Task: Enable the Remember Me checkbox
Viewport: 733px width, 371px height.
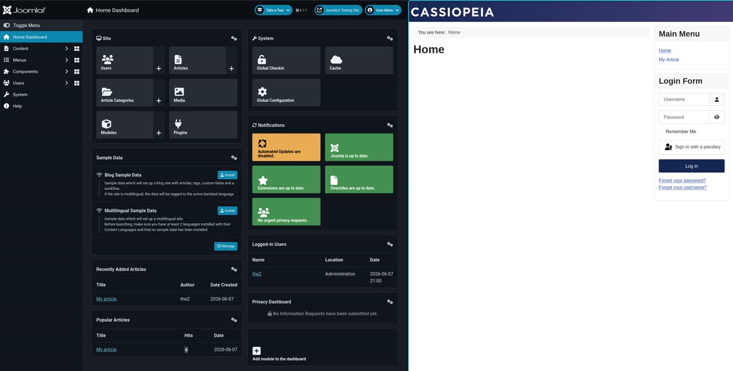Action: click(661, 132)
